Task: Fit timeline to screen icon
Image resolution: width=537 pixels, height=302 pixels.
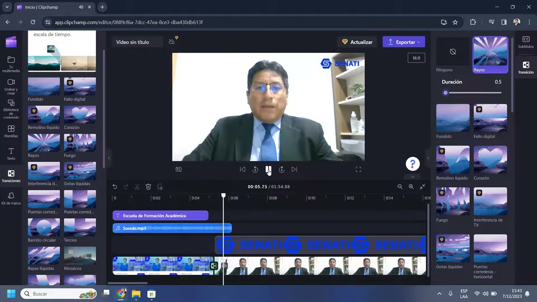Action: [422, 187]
